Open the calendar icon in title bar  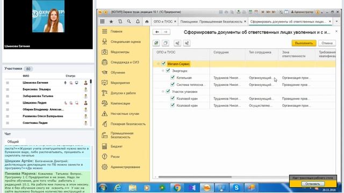coord(256,12)
